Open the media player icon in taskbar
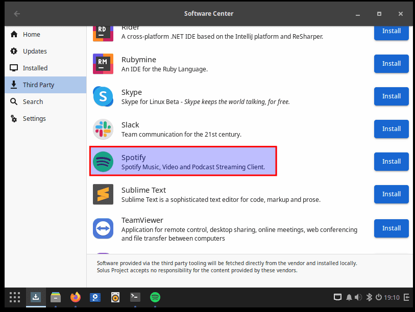 [x=95, y=297]
